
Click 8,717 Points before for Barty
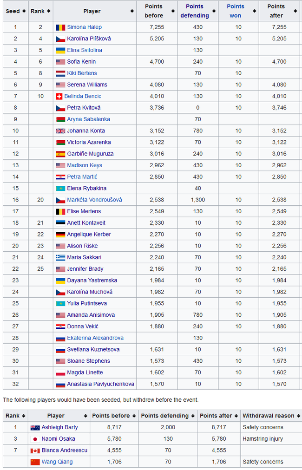[114, 427]
